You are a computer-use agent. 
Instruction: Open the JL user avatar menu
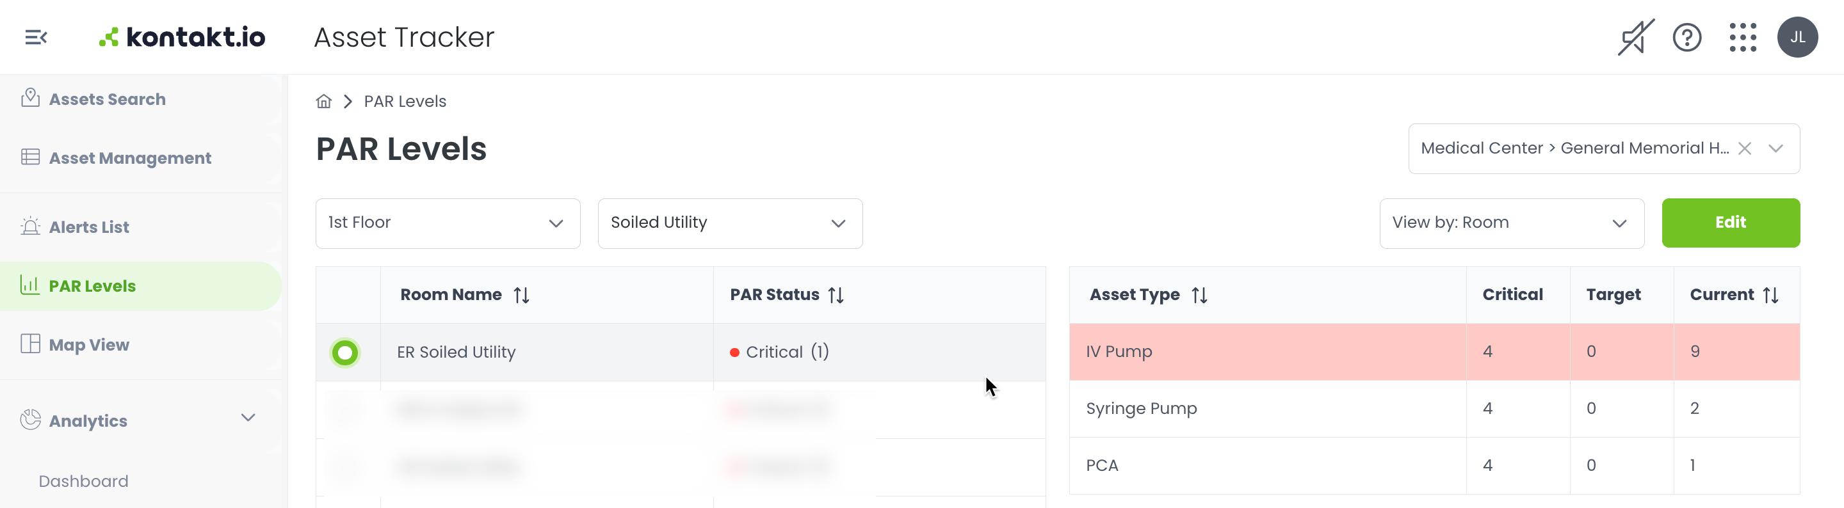(1797, 37)
